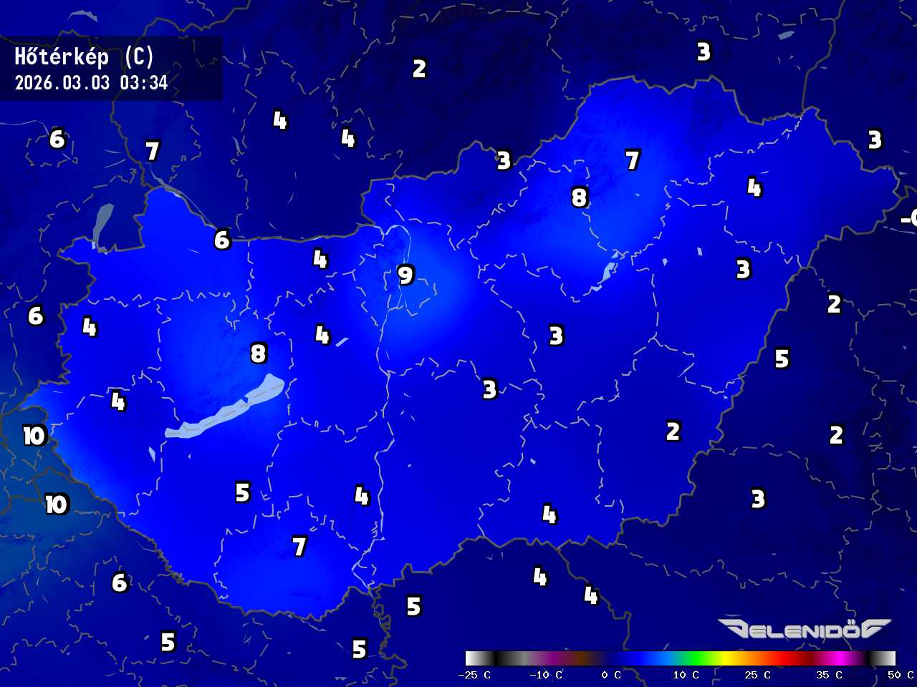Click the 8 label below the northern 7
Image resolution: width=917 pixels, height=687 pixels.
pyautogui.click(x=580, y=197)
